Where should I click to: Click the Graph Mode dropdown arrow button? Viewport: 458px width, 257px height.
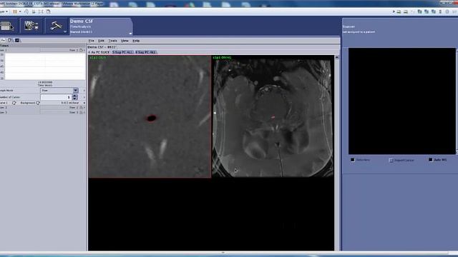[x=76, y=91]
